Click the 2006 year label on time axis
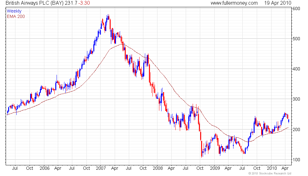This screenshot has width=308, height=176. [45, 168]
